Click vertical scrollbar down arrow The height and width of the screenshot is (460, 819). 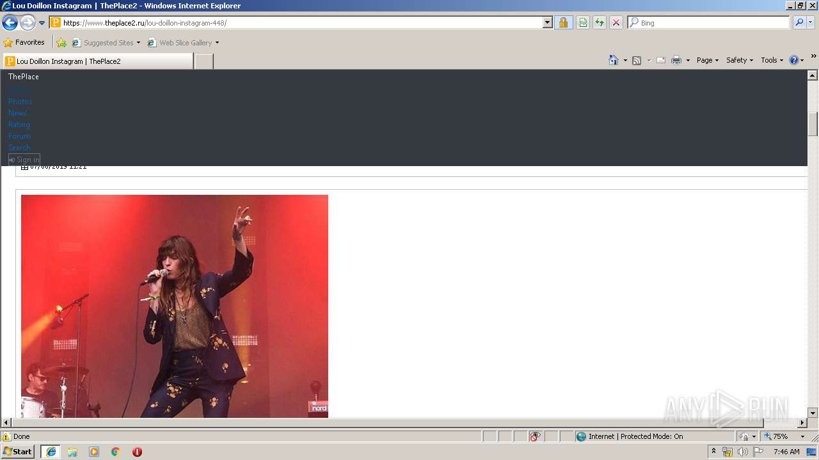(813, 413)
